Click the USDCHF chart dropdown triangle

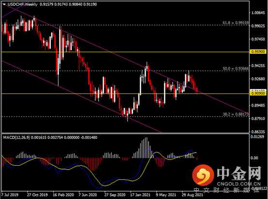pos(4,4)
